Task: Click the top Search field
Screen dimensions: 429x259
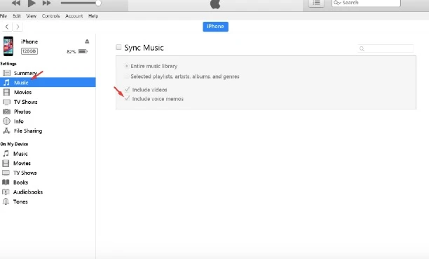Action: 366,3
